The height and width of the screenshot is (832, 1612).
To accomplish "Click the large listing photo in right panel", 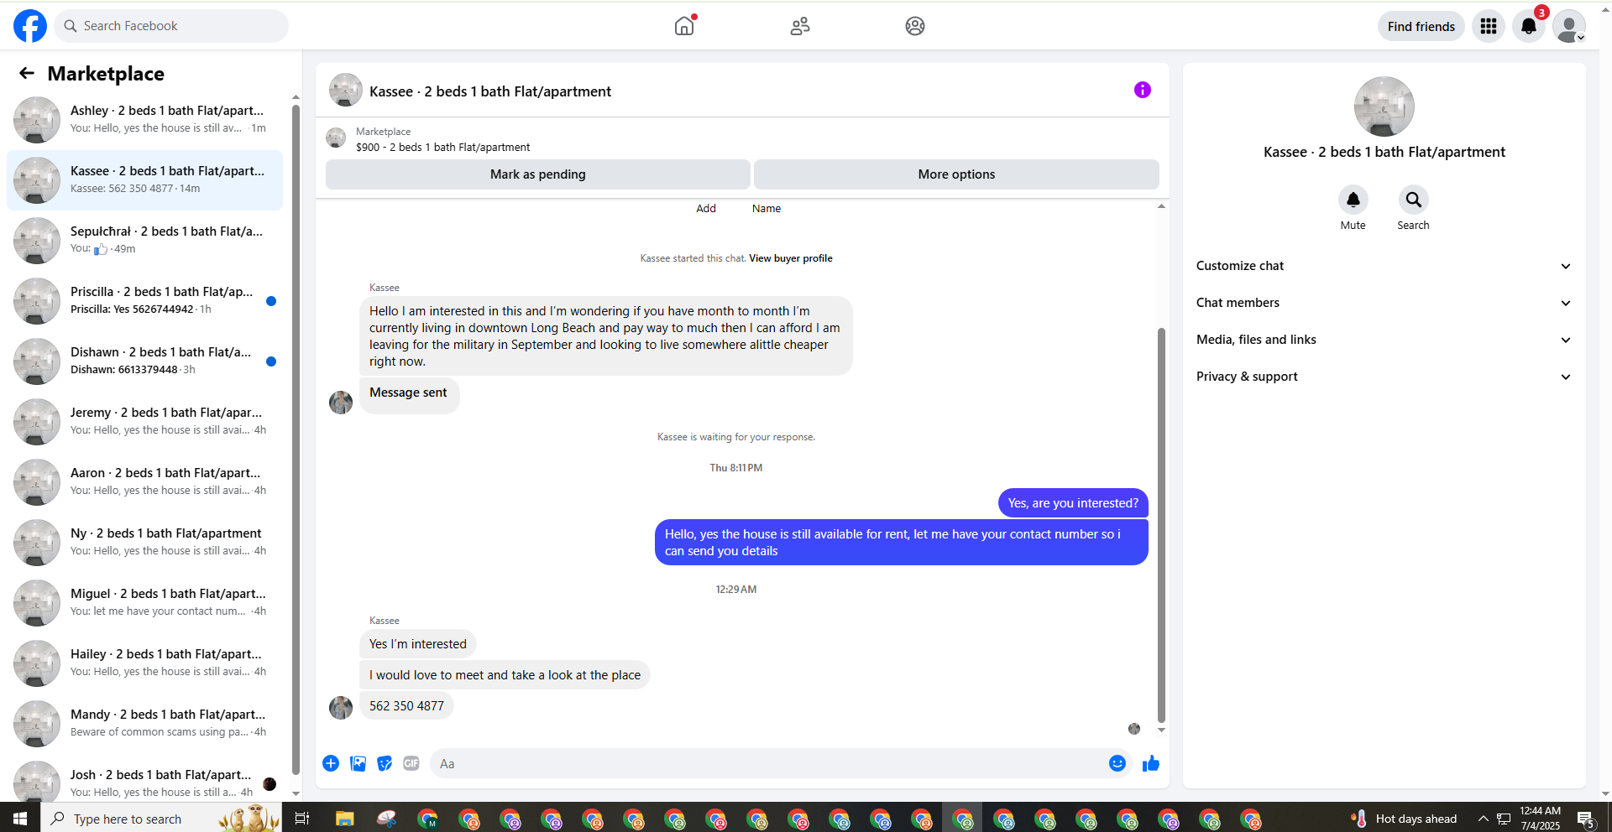I will click(1384, 107).
